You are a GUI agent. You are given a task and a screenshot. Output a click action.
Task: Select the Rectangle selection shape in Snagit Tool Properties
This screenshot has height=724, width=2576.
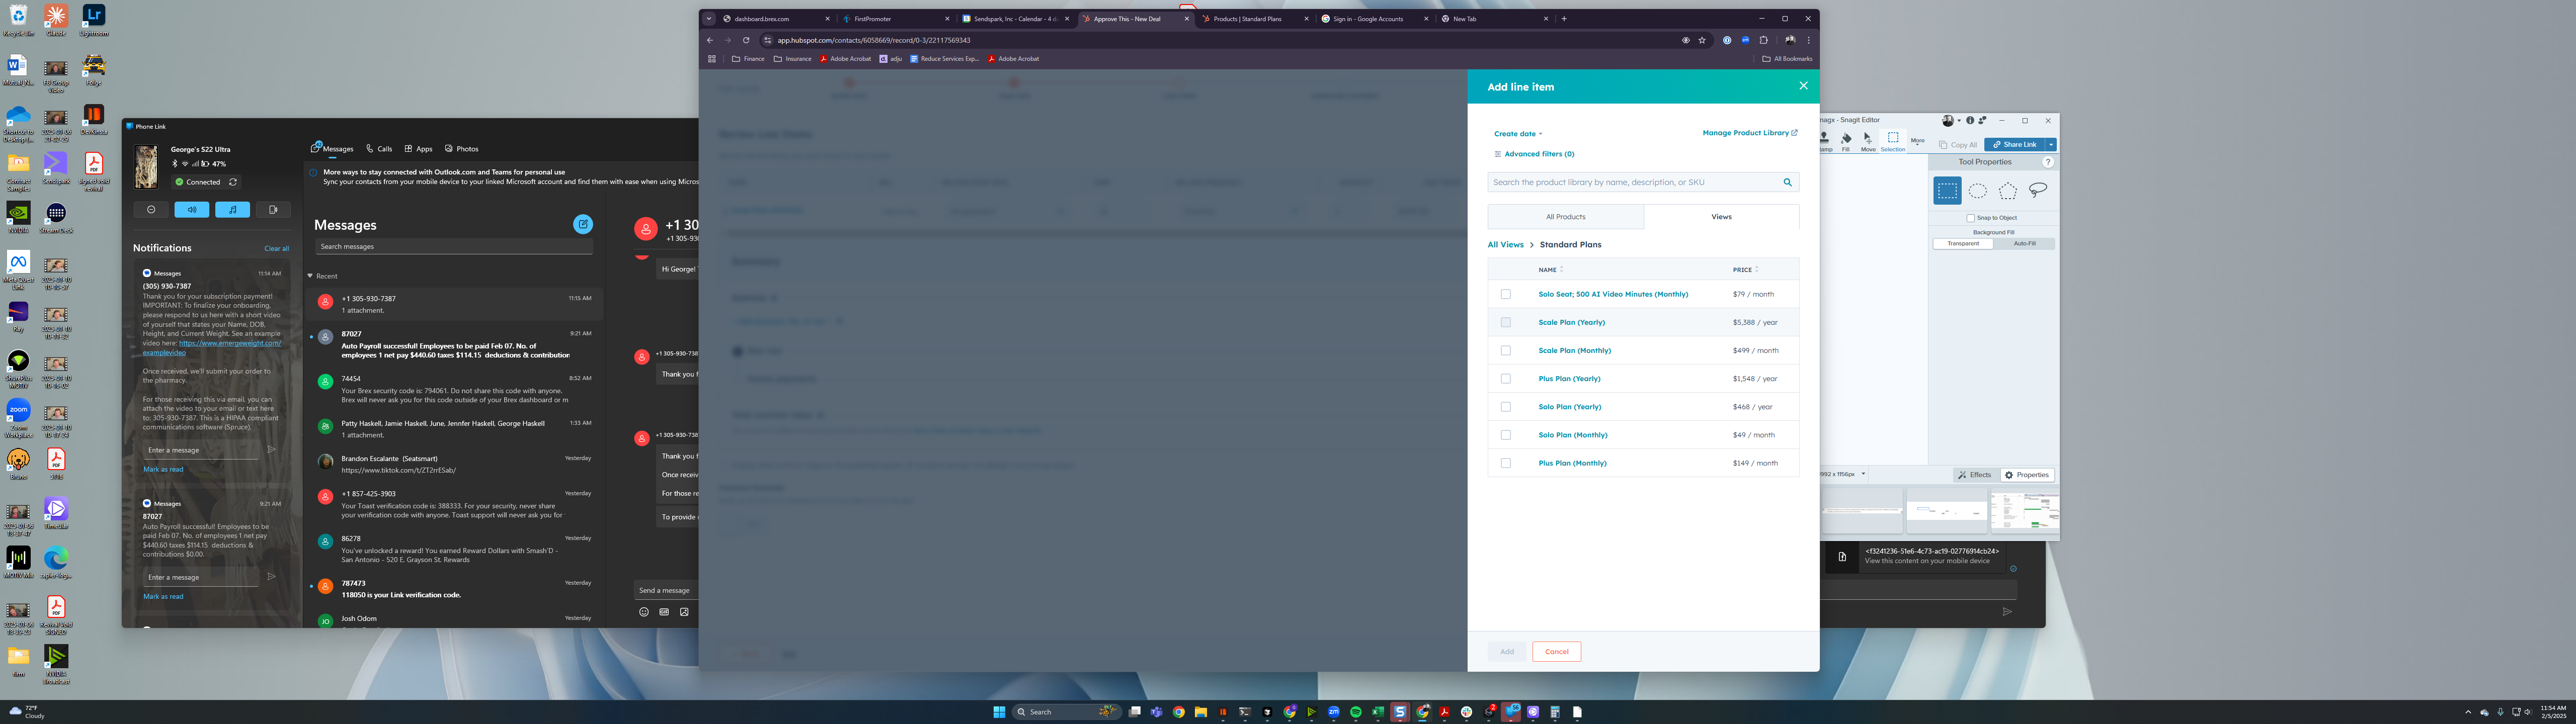(x=1947, y=190)
